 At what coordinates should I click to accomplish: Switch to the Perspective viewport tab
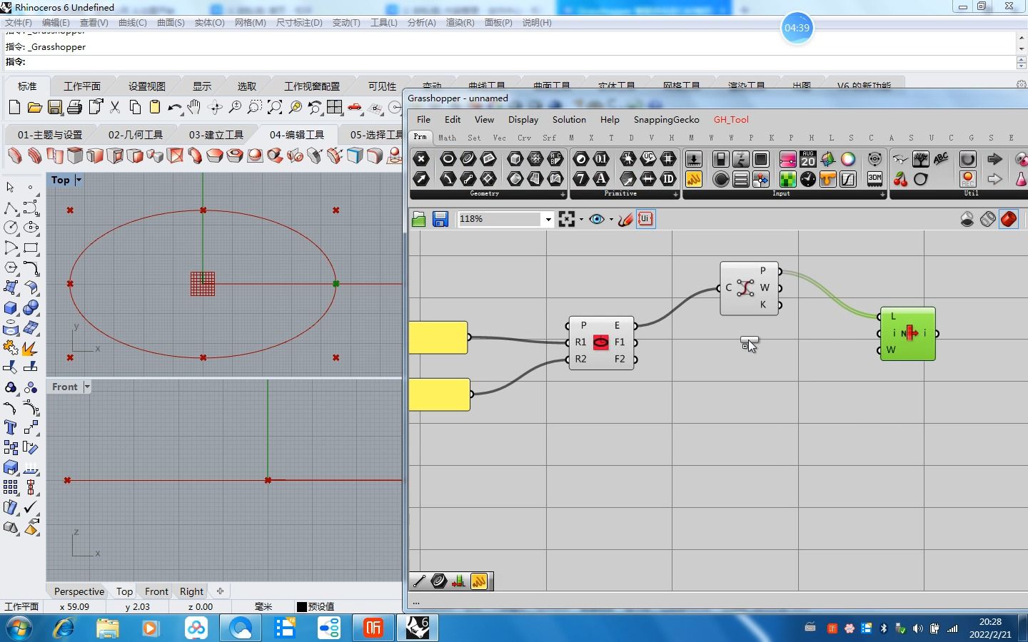pyautogui.click(x=79, y=591)
